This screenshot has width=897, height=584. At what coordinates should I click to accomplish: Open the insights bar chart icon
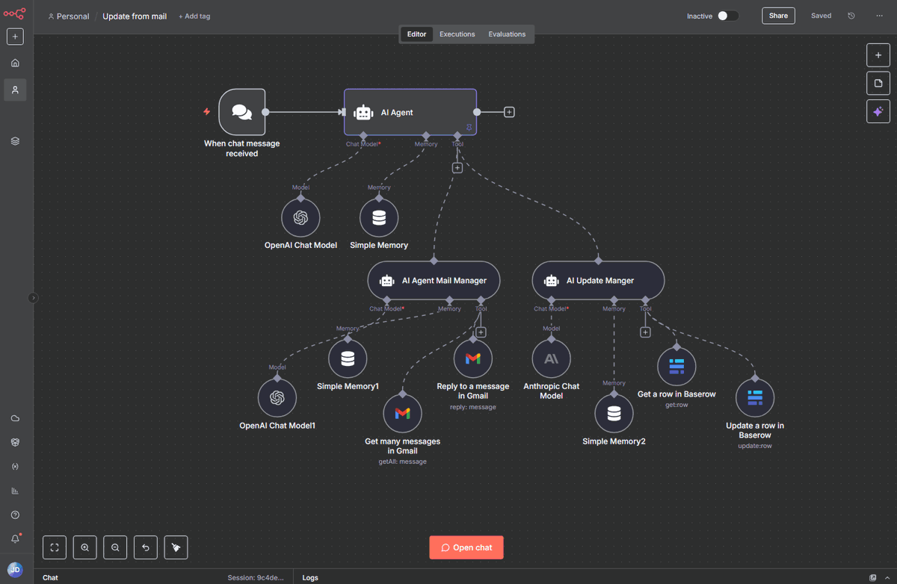click(x=15, y=491)
